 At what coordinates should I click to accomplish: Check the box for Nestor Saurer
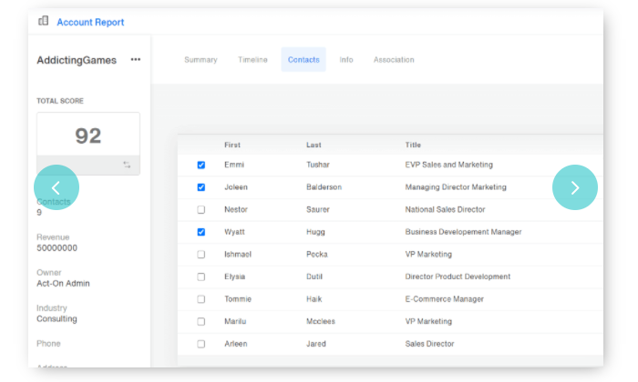(x=201, y=209)
